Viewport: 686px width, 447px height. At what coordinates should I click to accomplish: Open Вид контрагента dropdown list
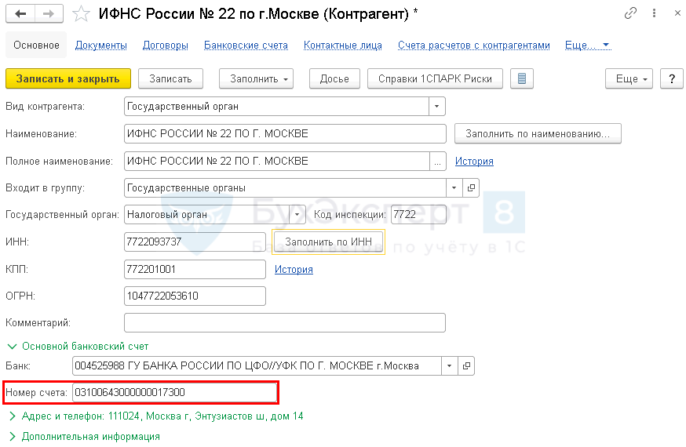click(x=436, y=106)
